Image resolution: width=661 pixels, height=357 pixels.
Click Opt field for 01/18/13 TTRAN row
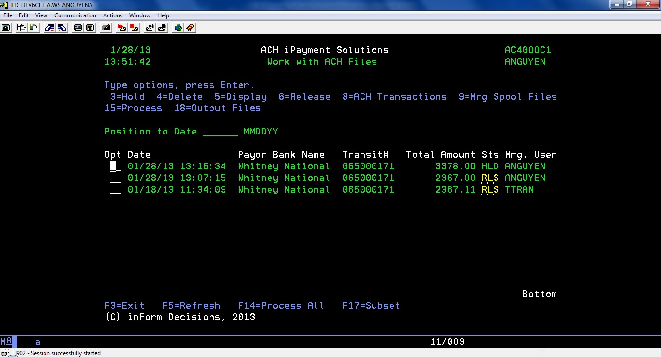pyautogui.click(x=116, y=190)
